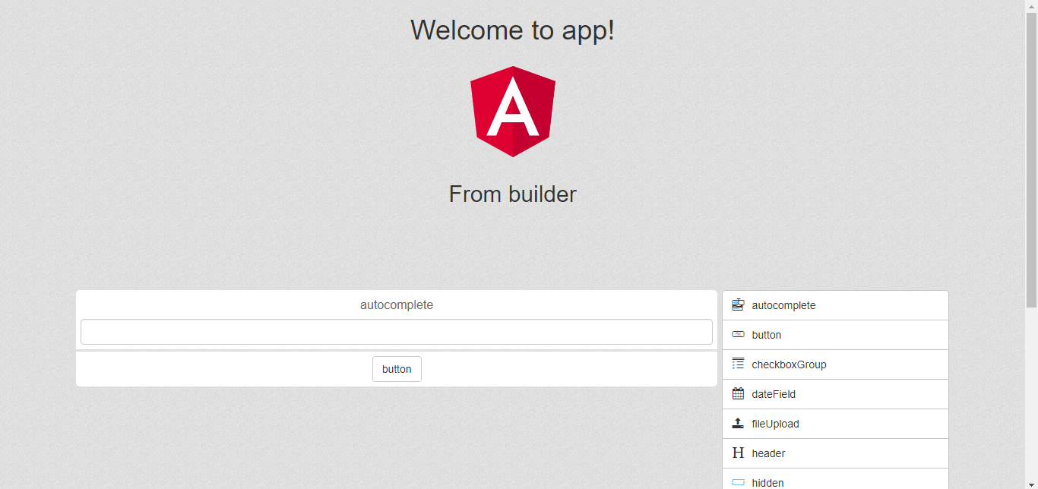Click the "From builder" heading
Viewport: 1038px width, 489px height.
pos(513,194)
